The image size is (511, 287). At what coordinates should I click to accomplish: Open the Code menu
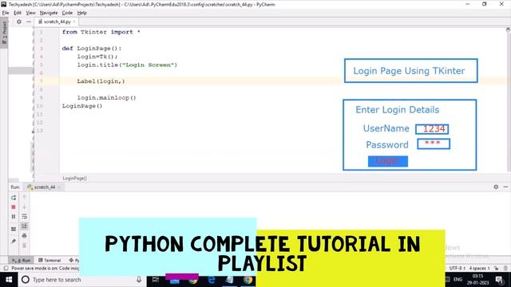tap(67, 13)
